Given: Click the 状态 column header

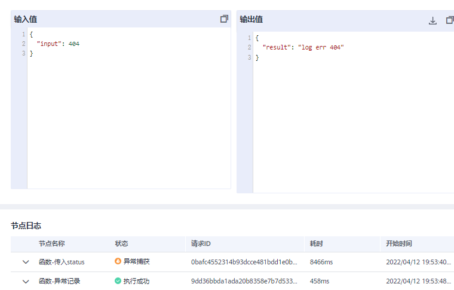Looking at the screenshot, I should (x=121, y=243).
